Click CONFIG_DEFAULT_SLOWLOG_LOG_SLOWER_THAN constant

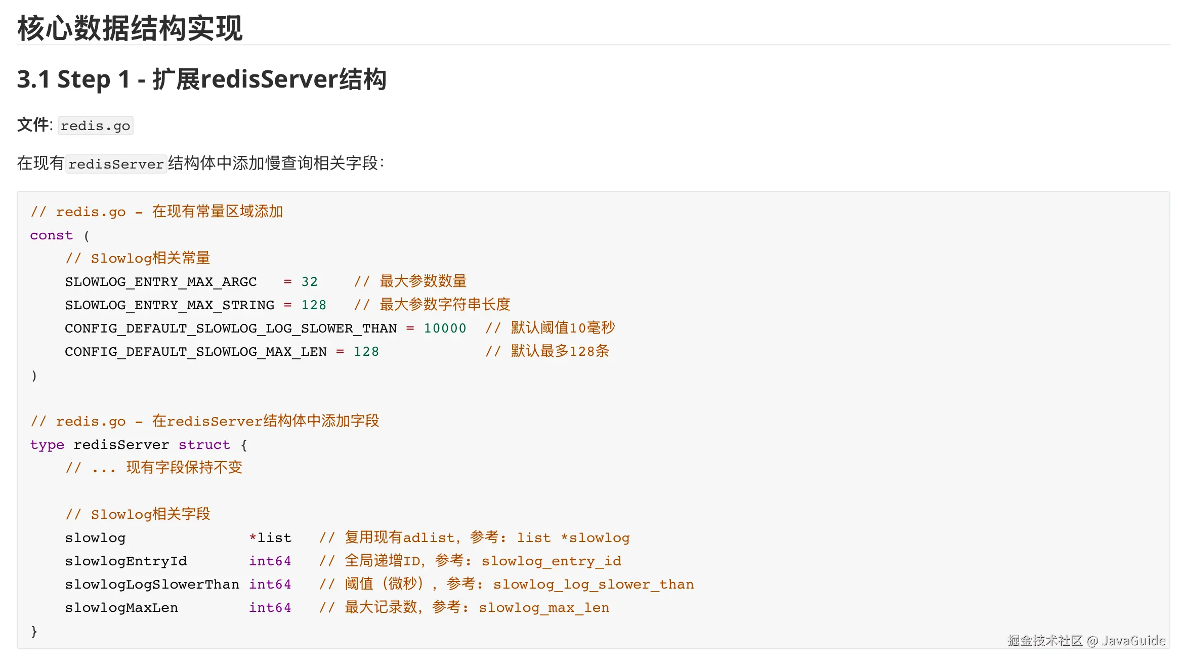click(x=230, y=328)
